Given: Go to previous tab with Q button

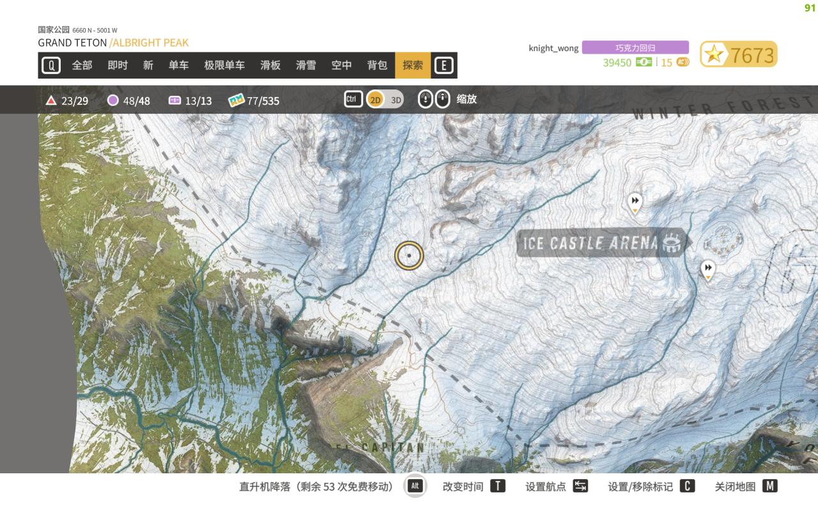Looking at the screenshot, I should [x=51, y=65].
